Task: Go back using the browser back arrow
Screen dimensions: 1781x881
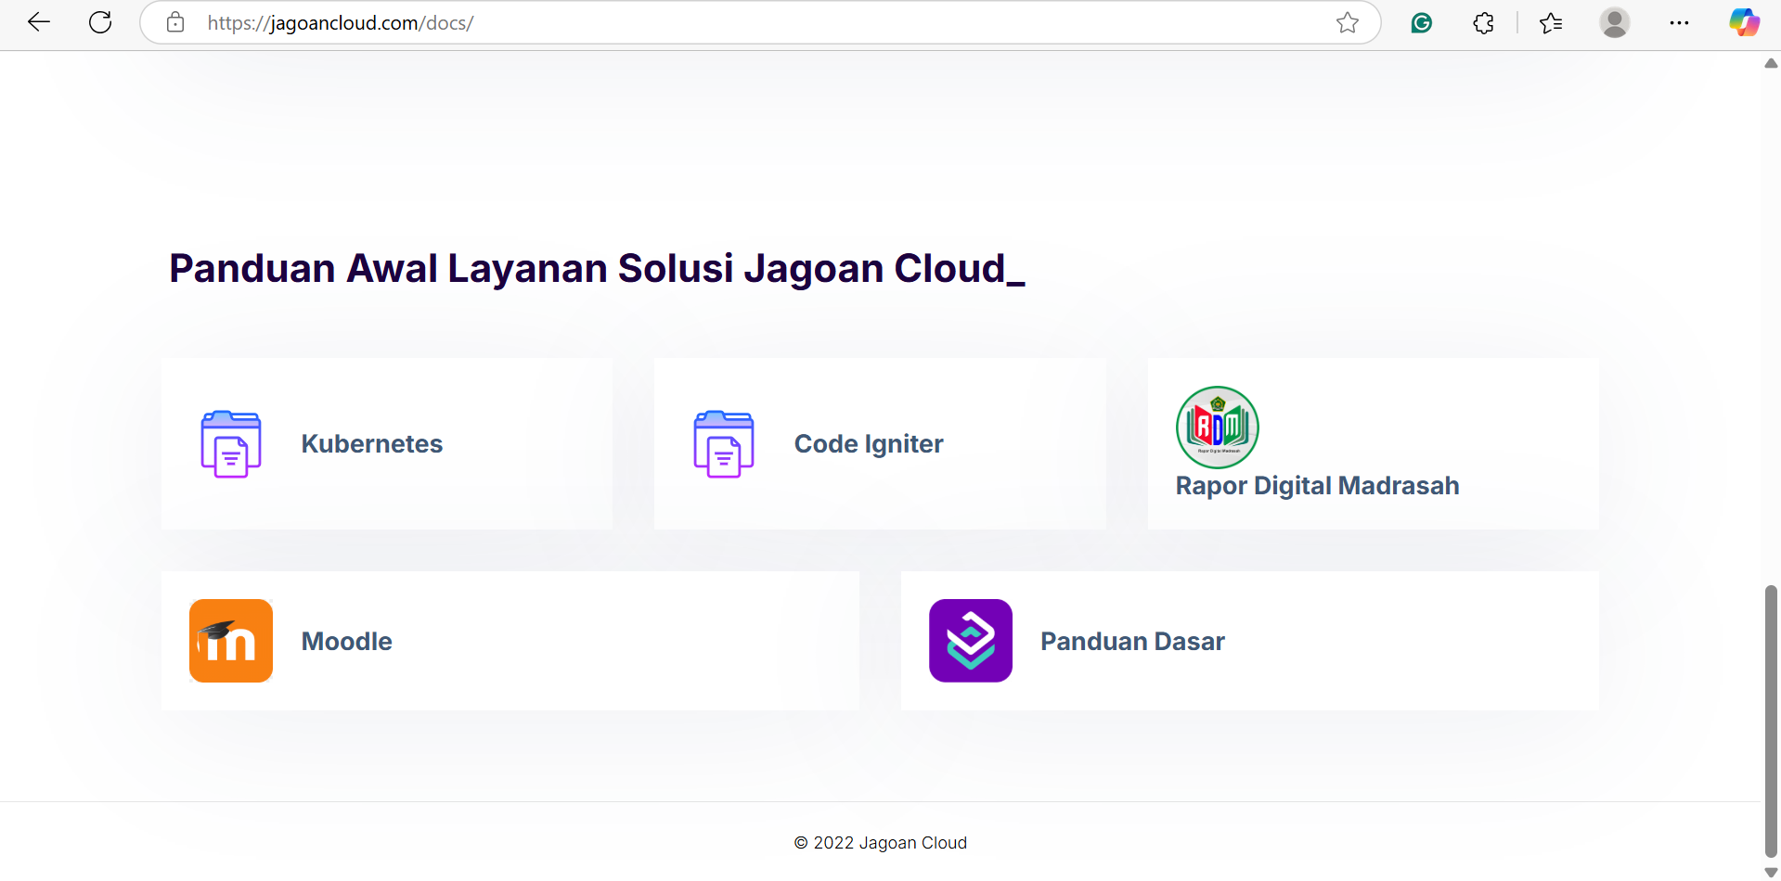Action: point(39,22)
